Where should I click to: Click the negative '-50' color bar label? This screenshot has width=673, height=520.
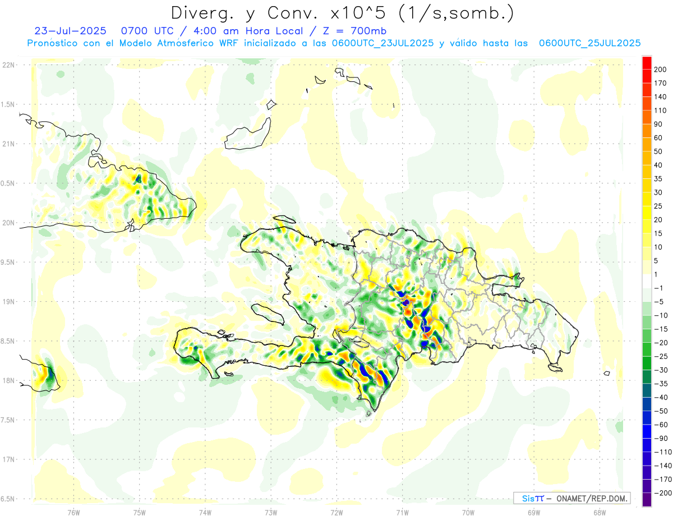(x=660, y=411)
